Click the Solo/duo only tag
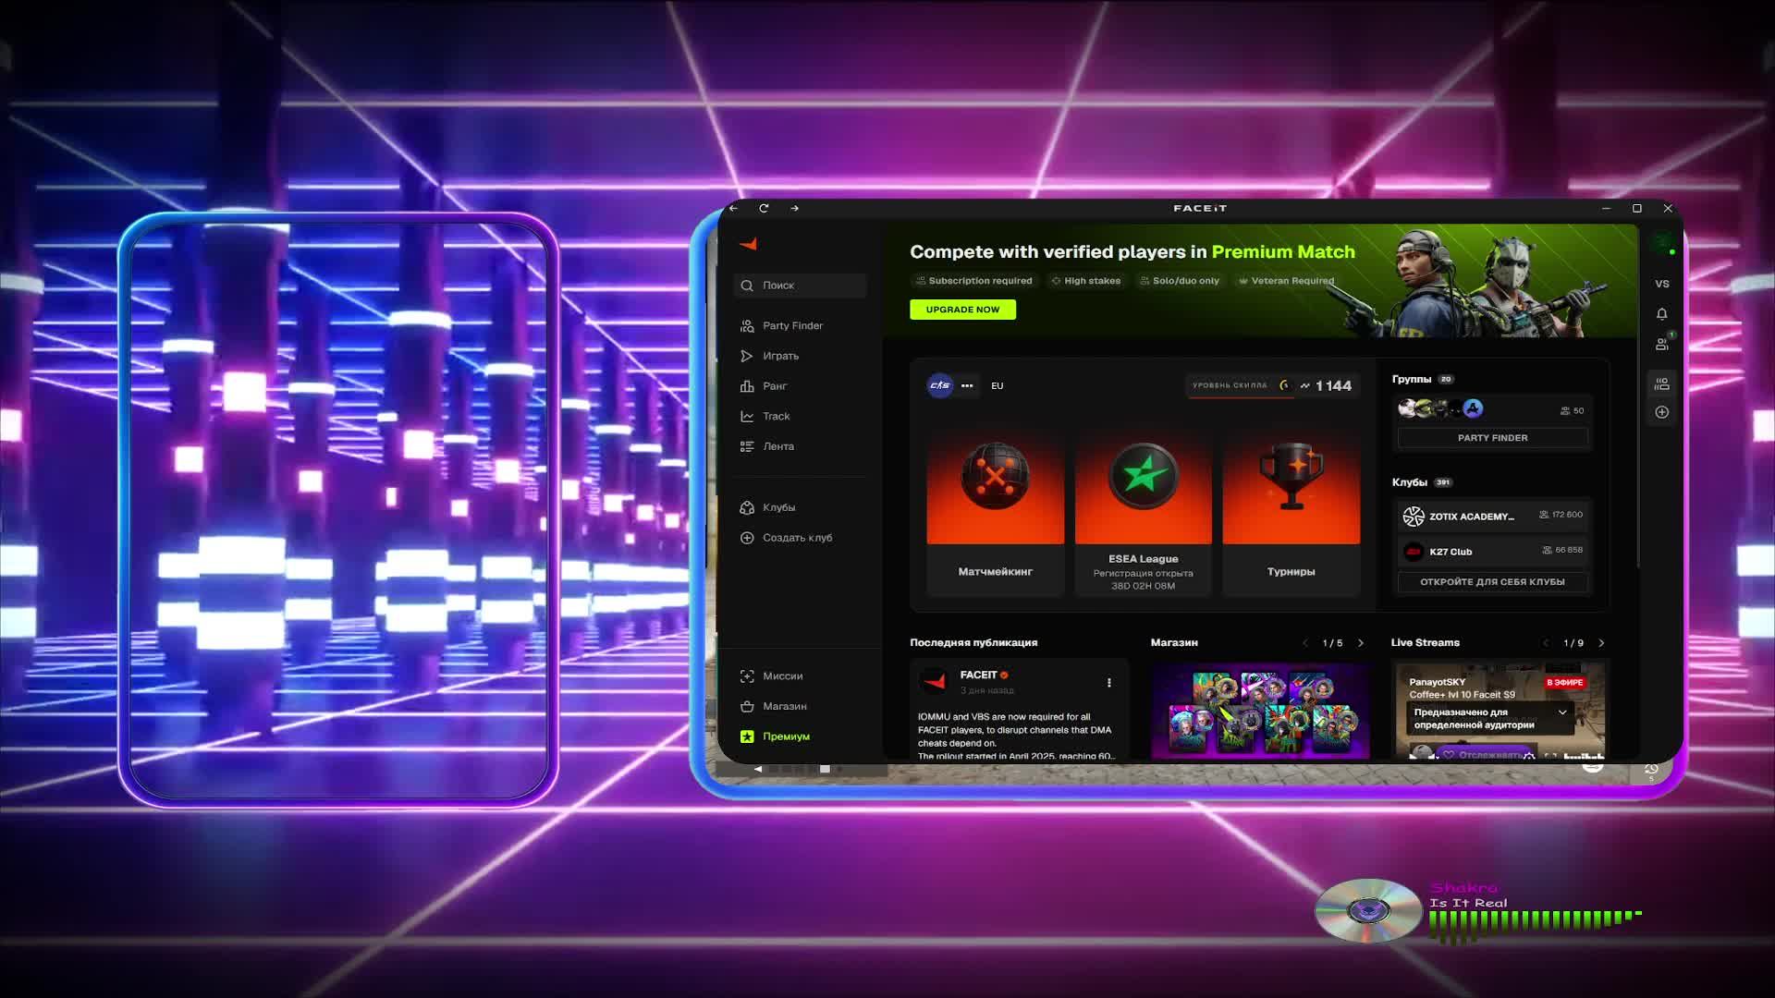 click(1179, 281)
